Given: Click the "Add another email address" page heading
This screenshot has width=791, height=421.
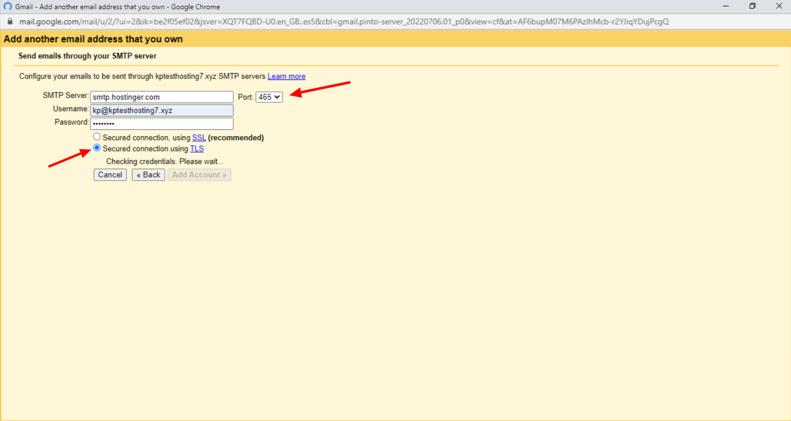Looking at the screenshot, I should coord(93,39).
